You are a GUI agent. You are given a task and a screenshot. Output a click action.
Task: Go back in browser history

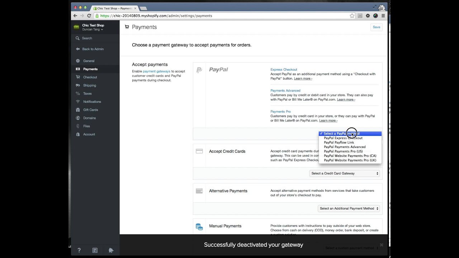click(75, 16)
